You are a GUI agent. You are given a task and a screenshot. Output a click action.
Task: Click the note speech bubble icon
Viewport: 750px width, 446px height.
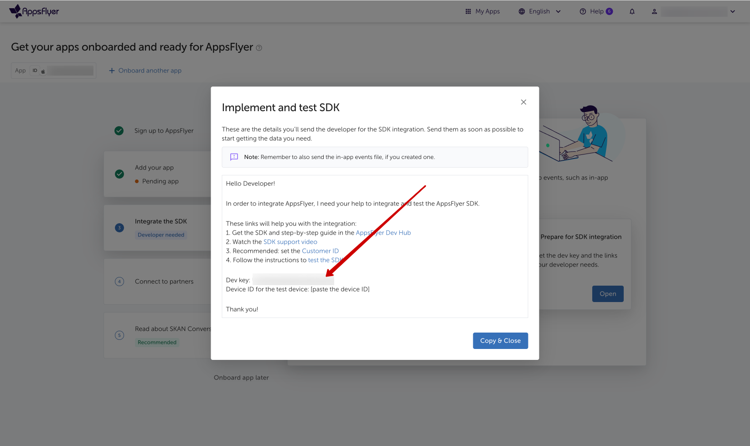pyautogui.click(x=234, y=157)
